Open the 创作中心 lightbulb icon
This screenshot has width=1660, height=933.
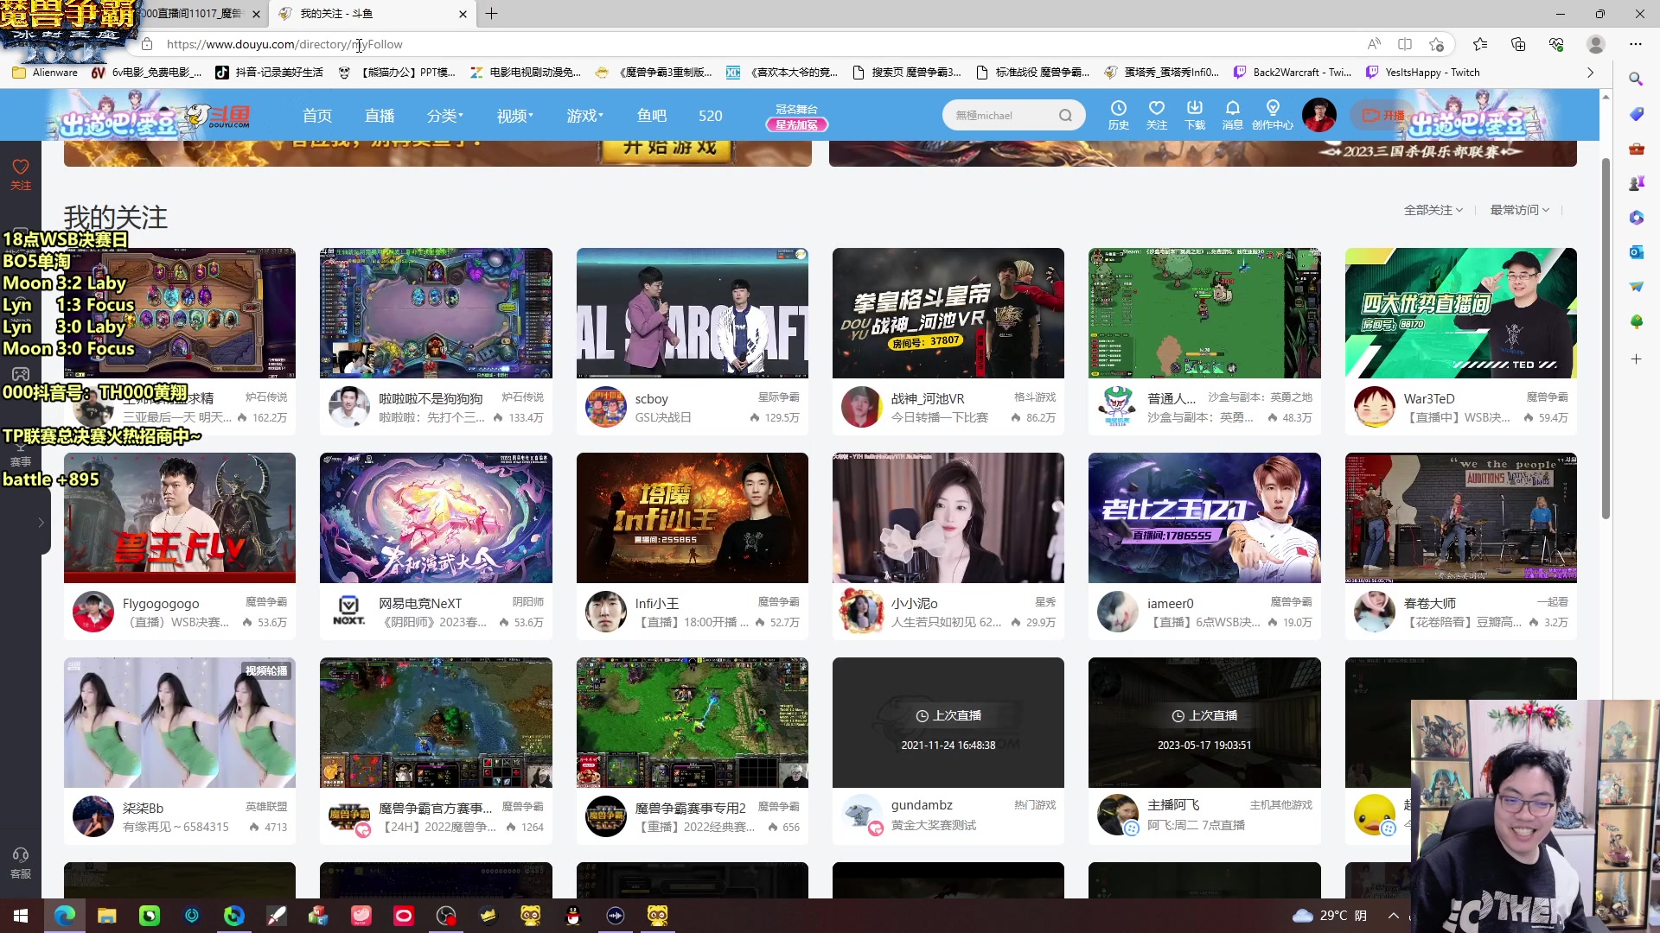[1273, 114]
